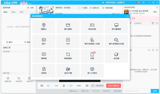
Task: Edit the stream title input field
Action: (67, 8)
